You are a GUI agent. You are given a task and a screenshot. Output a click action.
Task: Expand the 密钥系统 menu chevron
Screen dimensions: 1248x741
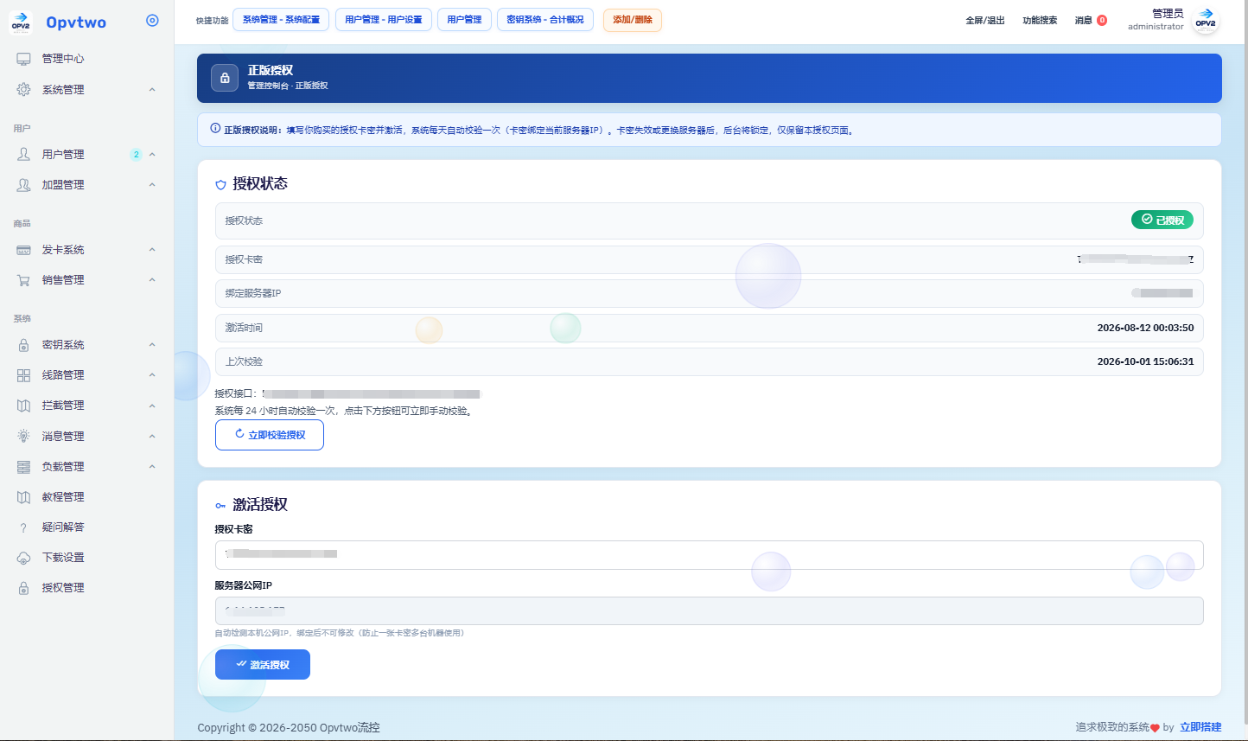(152, 345)
